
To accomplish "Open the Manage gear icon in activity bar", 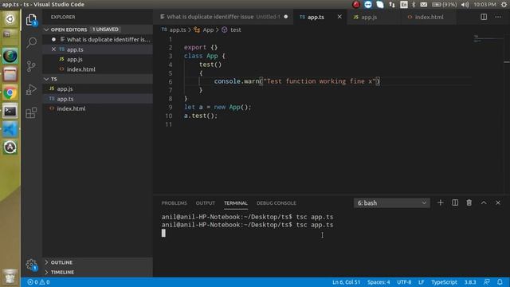I will [31, 264].
